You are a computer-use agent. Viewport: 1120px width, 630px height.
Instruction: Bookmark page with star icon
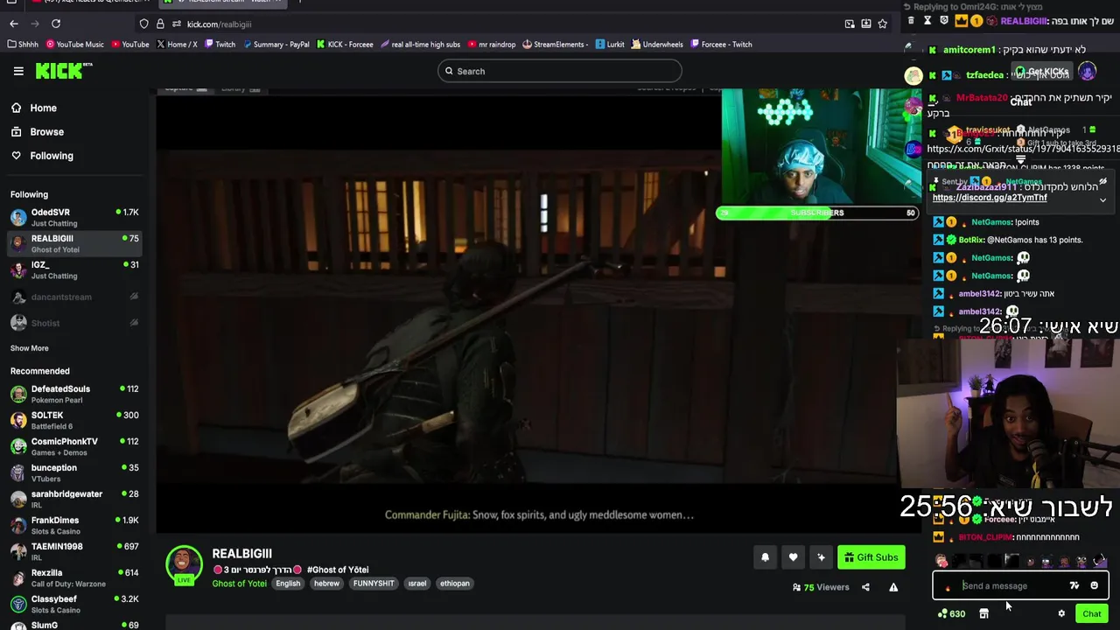pyautogui.click(x=883, y=24)
